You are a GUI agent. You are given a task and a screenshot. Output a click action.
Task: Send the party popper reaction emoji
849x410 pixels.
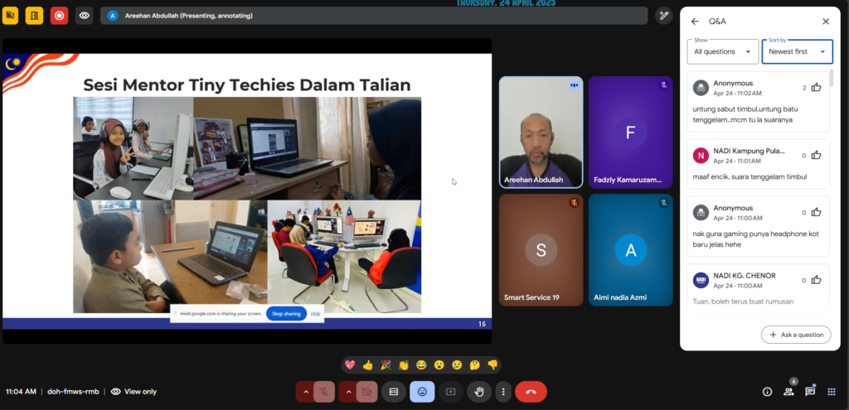pyautogui.click(x=386, y=365)
